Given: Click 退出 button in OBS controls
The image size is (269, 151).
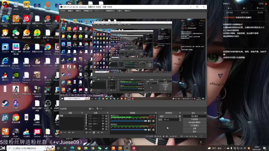Looking at the screenshot, I should 194,132.
